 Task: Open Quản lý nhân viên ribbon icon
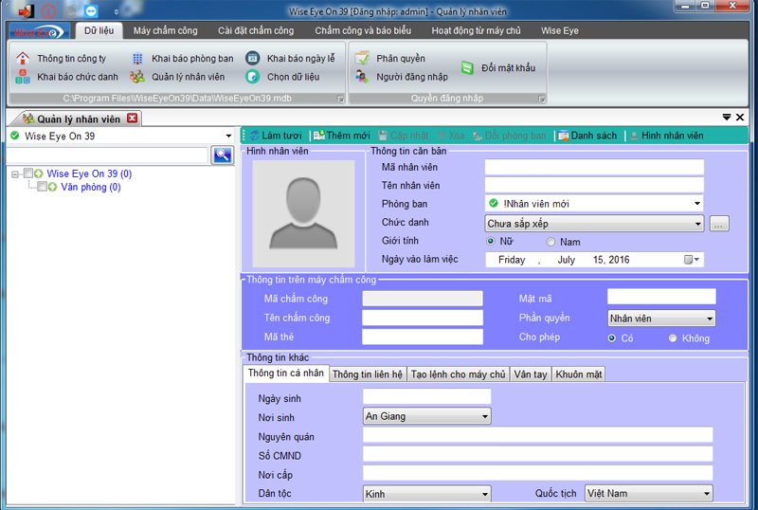[137, 77]
